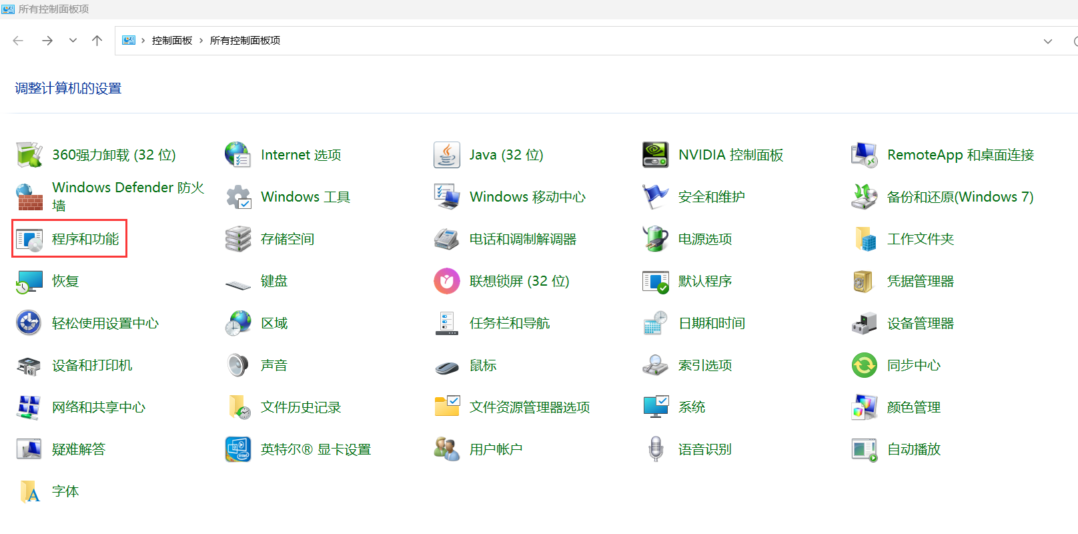The height and width of the screenshot is (534, 1078).
Task: Click the 同步中心 green sync icon
Action: pos(864,365)
